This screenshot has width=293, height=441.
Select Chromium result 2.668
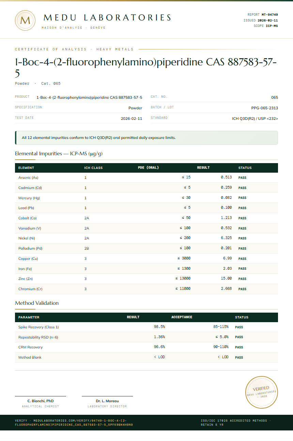[226, 289]
